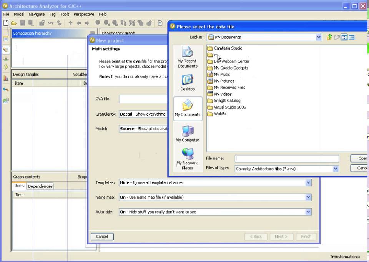Open My Computer in the places bar
Viewport: 369px width, 262px height.
tap(188, 134)
